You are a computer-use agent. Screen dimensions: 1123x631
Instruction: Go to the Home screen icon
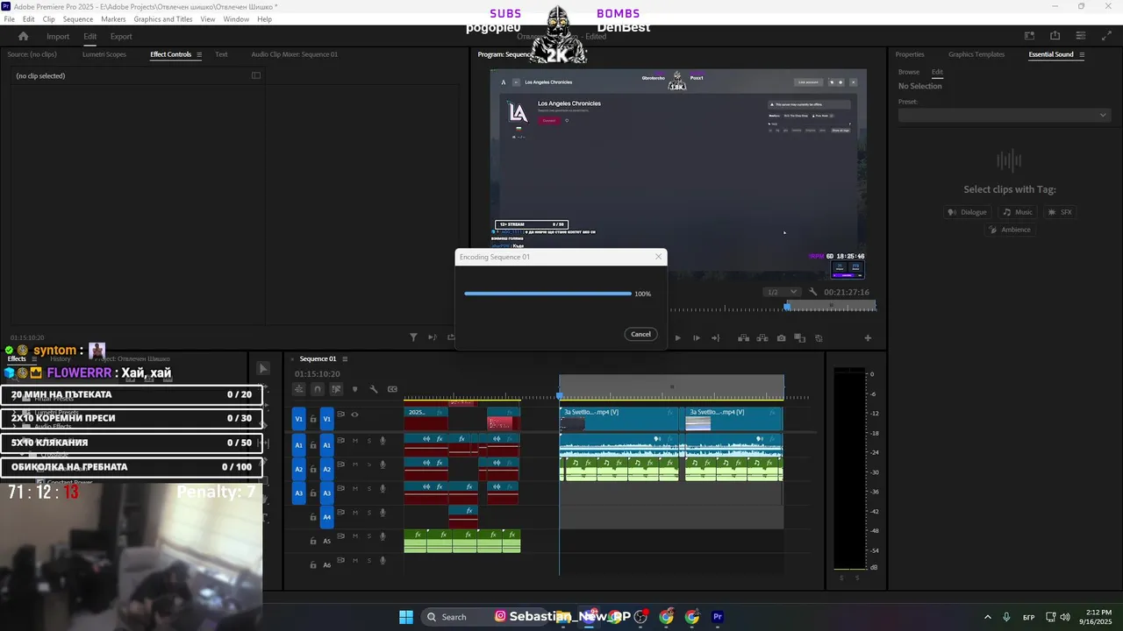(24, 36)
